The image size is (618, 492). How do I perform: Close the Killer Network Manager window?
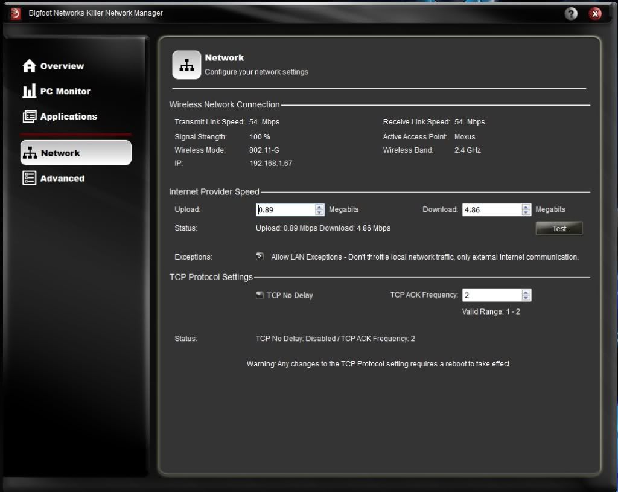pyautogui.click(x=594, y=14)
